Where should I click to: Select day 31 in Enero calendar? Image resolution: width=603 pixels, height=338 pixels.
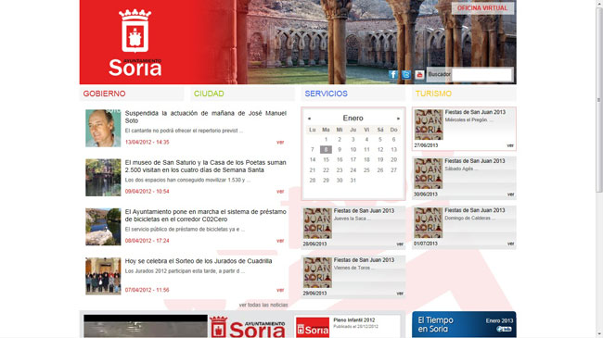[x=353, y=181]
